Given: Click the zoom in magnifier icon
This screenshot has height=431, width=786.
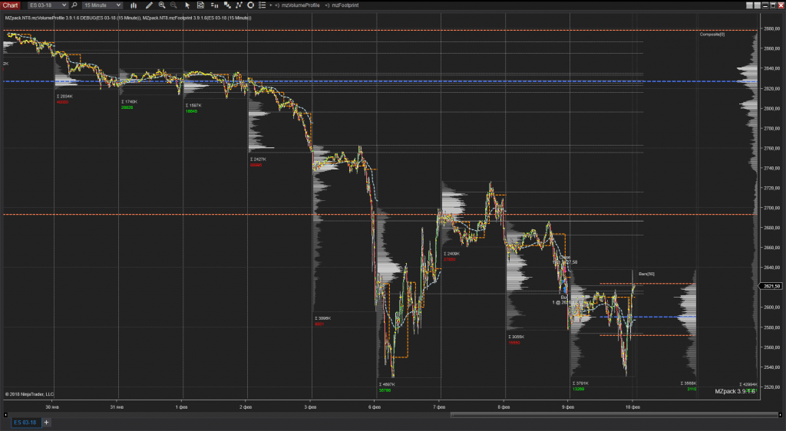Looking at the screenshot, I should pyautogui.click(x=161, y=5).
